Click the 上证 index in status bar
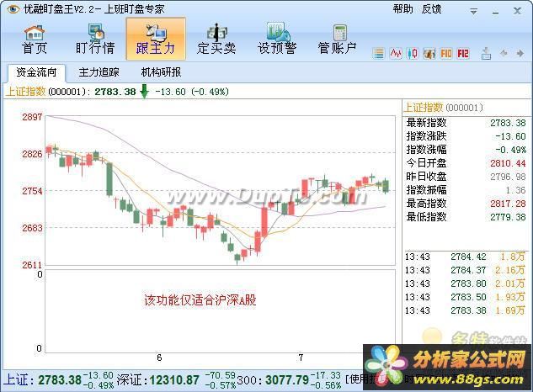This screenshot has width=533, height=392. point(60,380)
